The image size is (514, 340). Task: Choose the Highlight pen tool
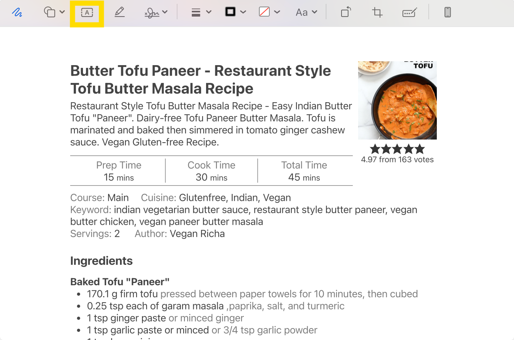coord(120,12)
